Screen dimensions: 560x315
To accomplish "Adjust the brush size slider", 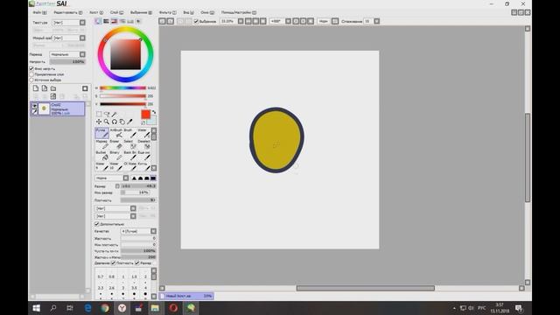I will (138, 186).
